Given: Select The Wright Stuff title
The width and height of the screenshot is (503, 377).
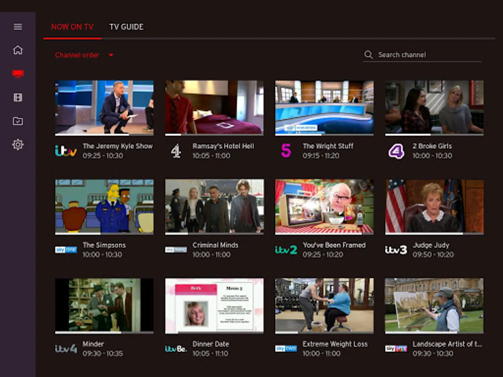Looking at the screenshot, I should (328, 146).
